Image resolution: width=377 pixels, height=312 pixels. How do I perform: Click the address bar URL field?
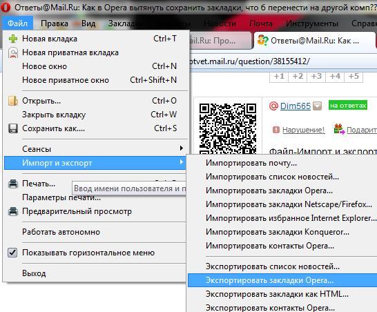[x=283, y=61]
